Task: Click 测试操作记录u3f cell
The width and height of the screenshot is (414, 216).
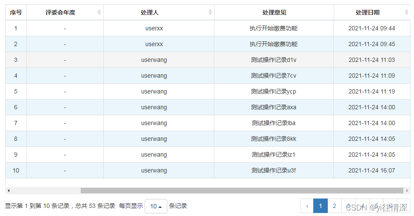Action: (x=274, y=171)
